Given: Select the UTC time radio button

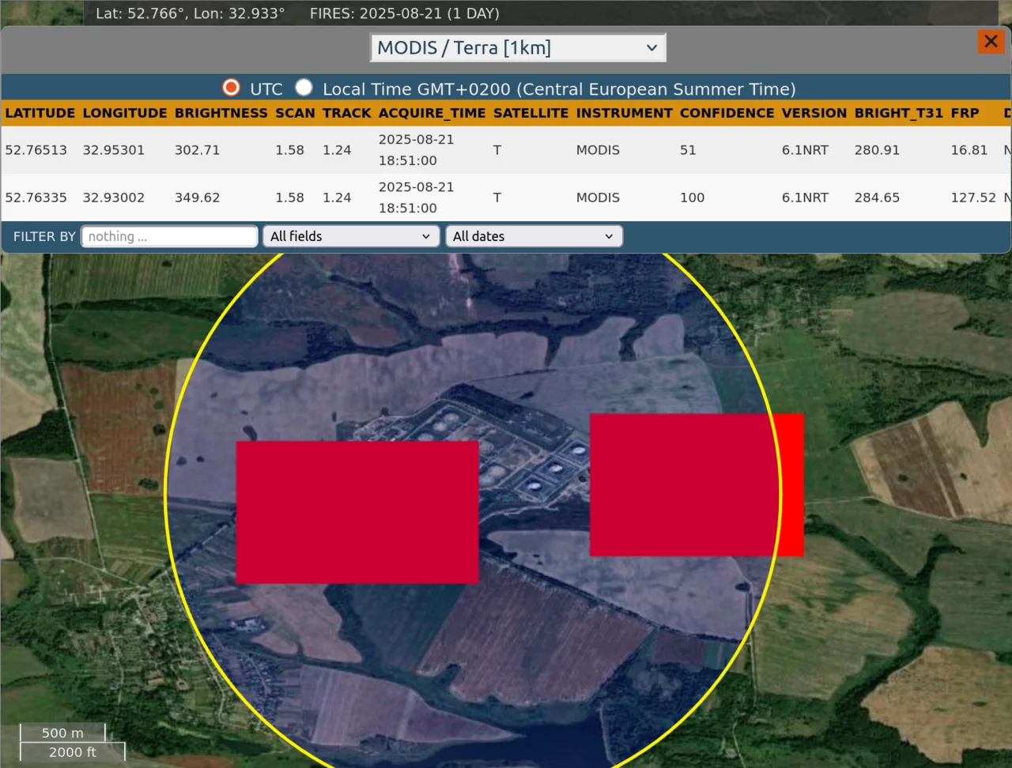Looking at the screenshot, I should click(x=232, y=88).
